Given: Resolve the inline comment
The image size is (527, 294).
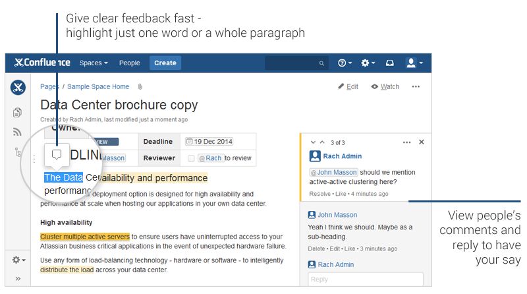Looking at the screenshot, I should coord(320,194).
